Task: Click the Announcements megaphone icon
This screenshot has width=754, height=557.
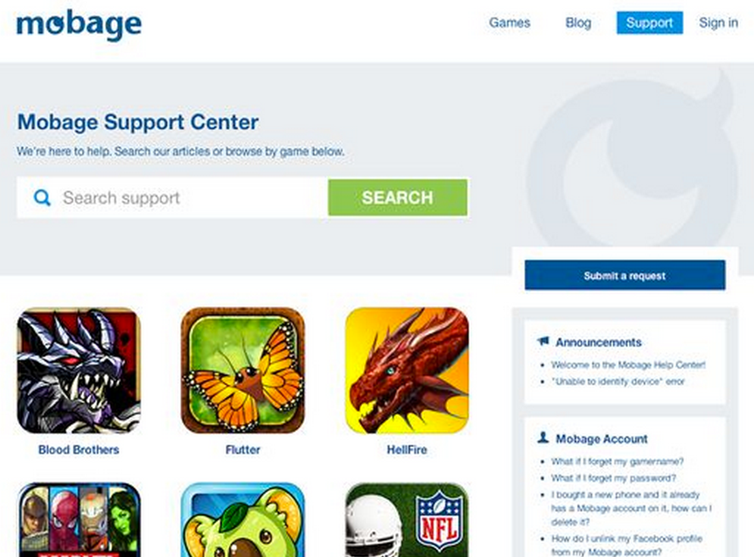Action: coord(543,342)
